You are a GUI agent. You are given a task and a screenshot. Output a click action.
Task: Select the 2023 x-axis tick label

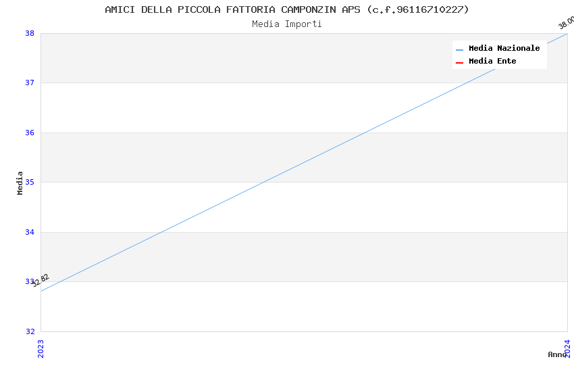point(41,348)
